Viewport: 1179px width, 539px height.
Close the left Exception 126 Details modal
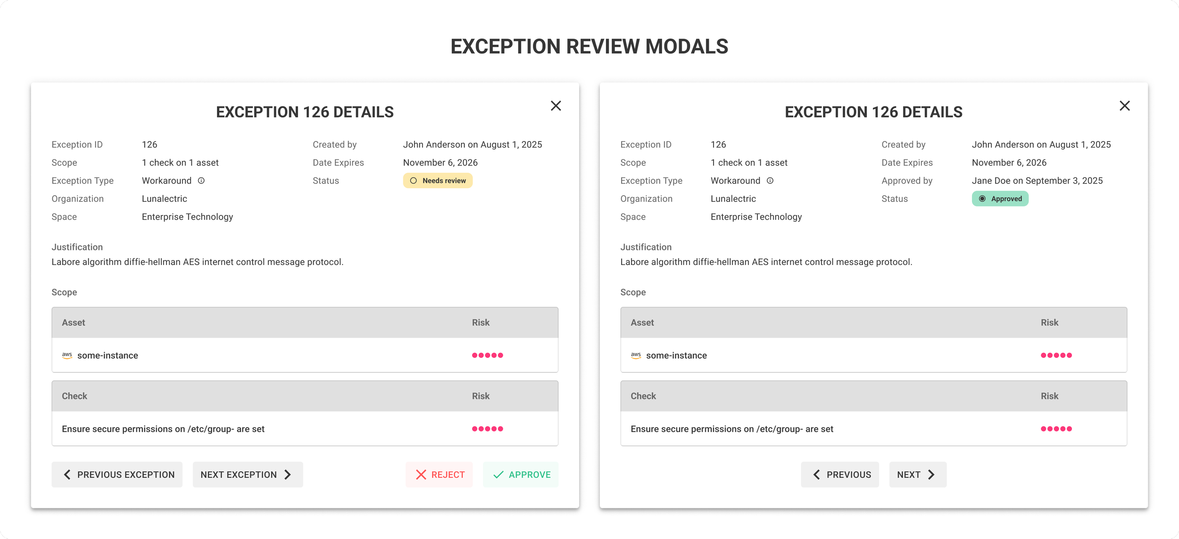556,106
